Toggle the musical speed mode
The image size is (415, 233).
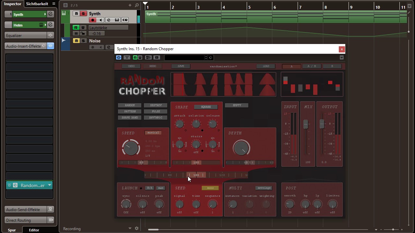pyautogui.click(x=153, y=132)
